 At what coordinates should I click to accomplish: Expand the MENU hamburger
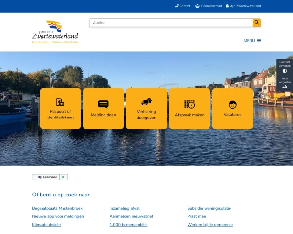[252, 41]
